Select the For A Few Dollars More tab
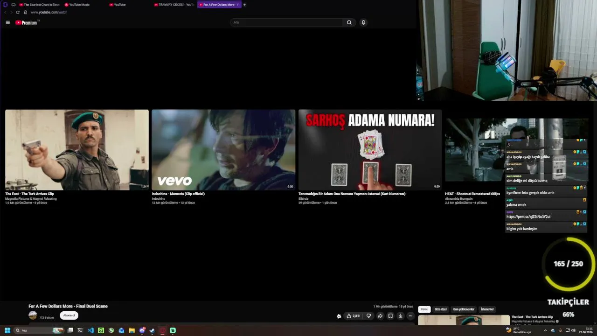The width and height of the screenshot is (597, 336). [219, 5]
